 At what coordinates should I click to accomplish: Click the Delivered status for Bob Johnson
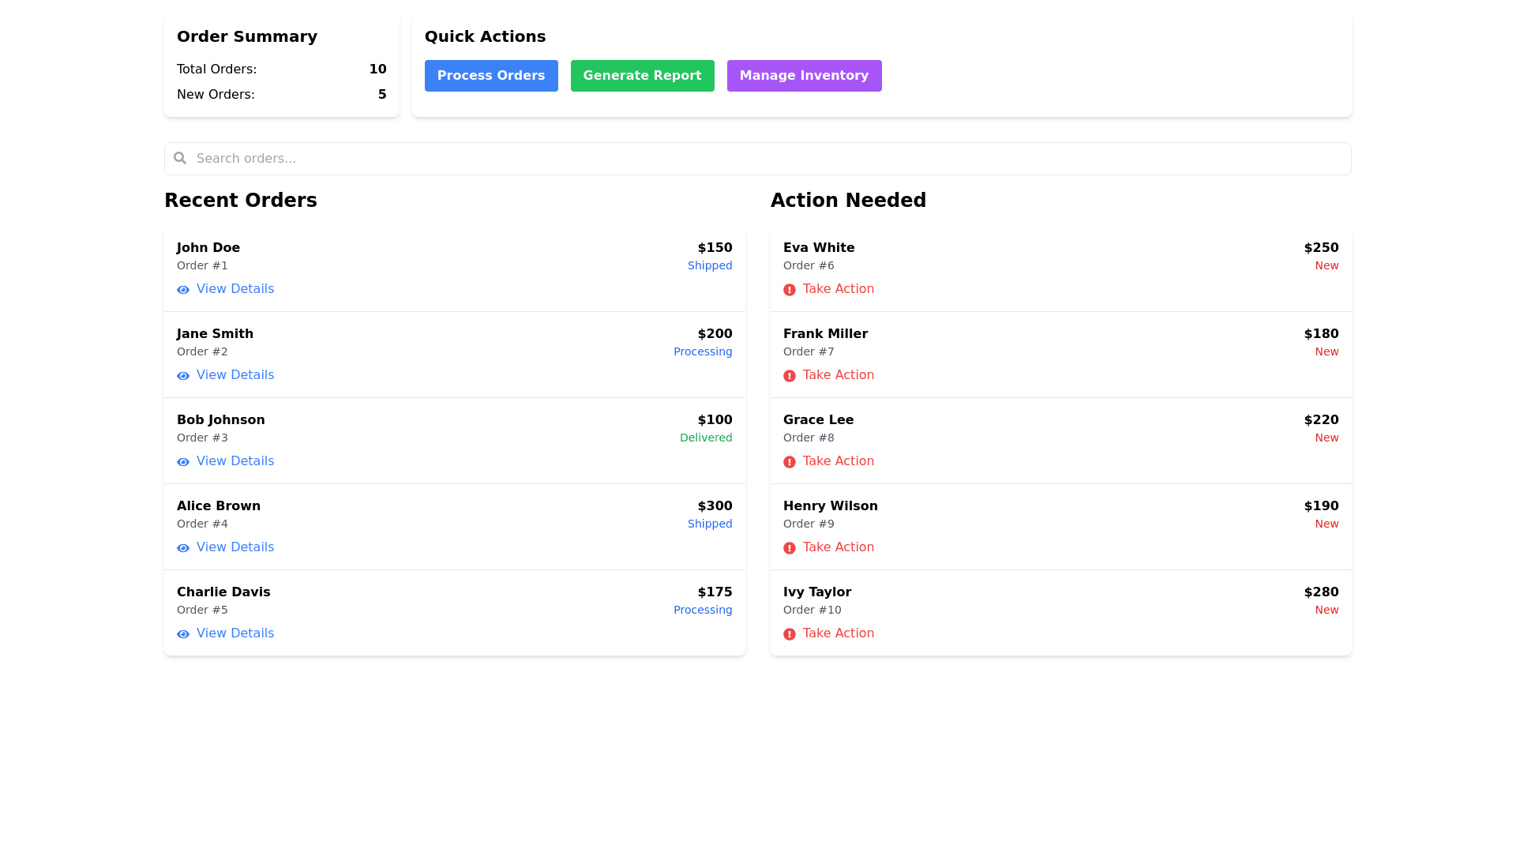(x=705, y=438)
